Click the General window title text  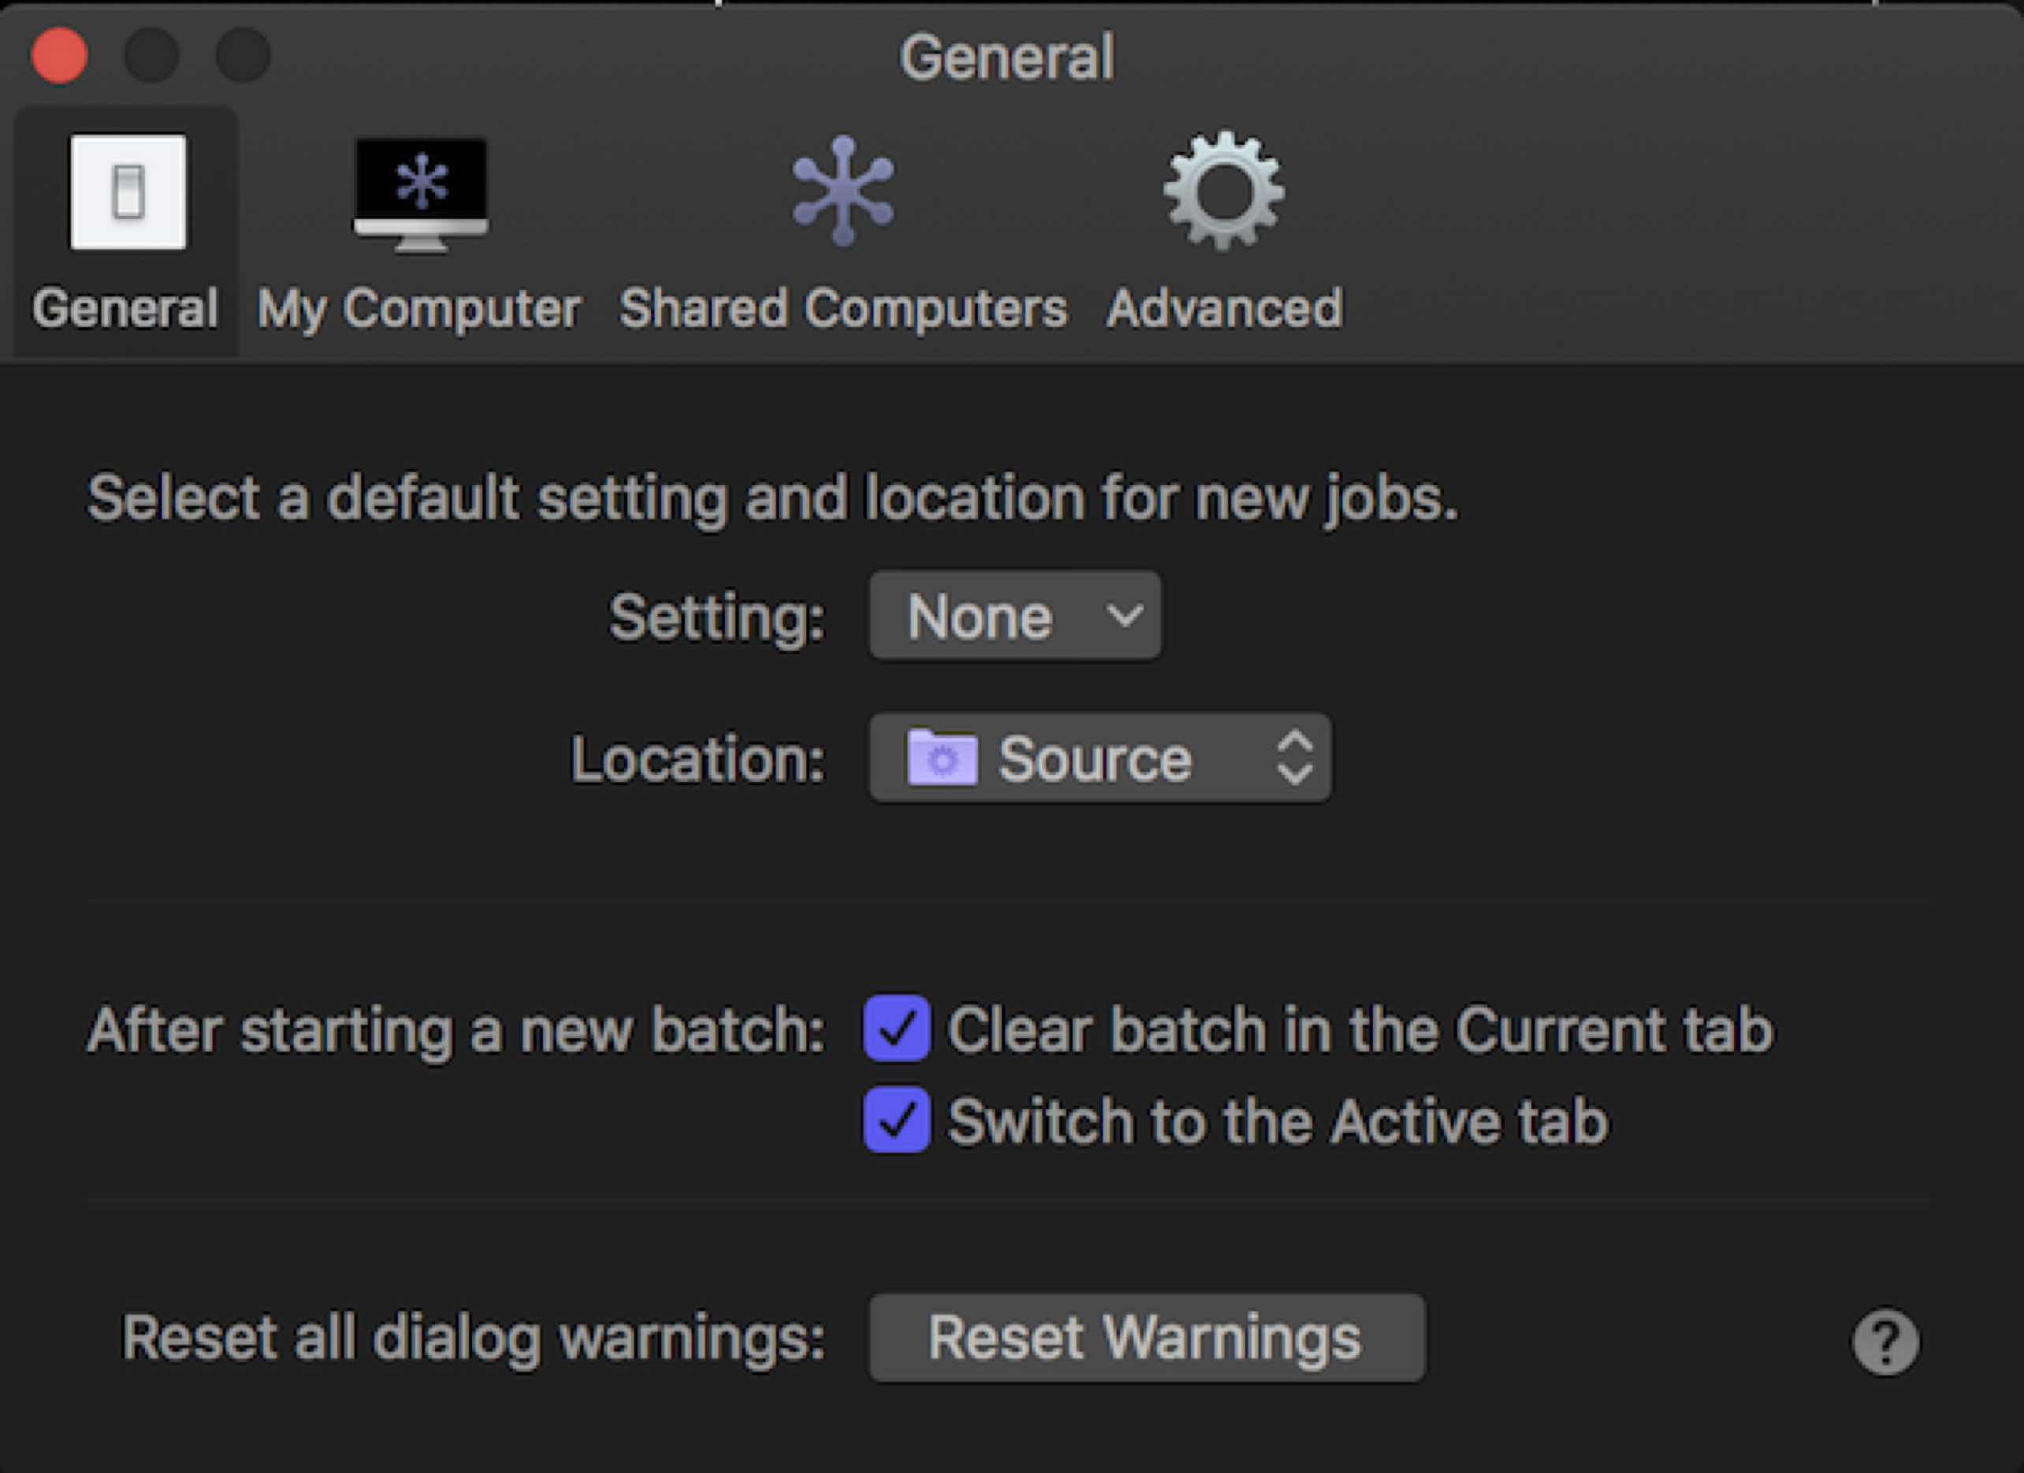(1006, 58)
